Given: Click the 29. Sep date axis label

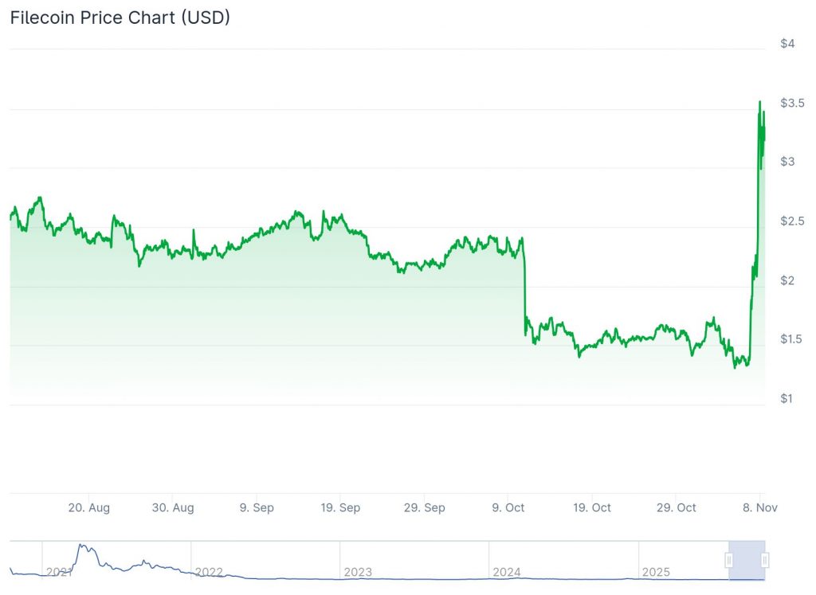Looking at the screenshot, I should 425,507.
